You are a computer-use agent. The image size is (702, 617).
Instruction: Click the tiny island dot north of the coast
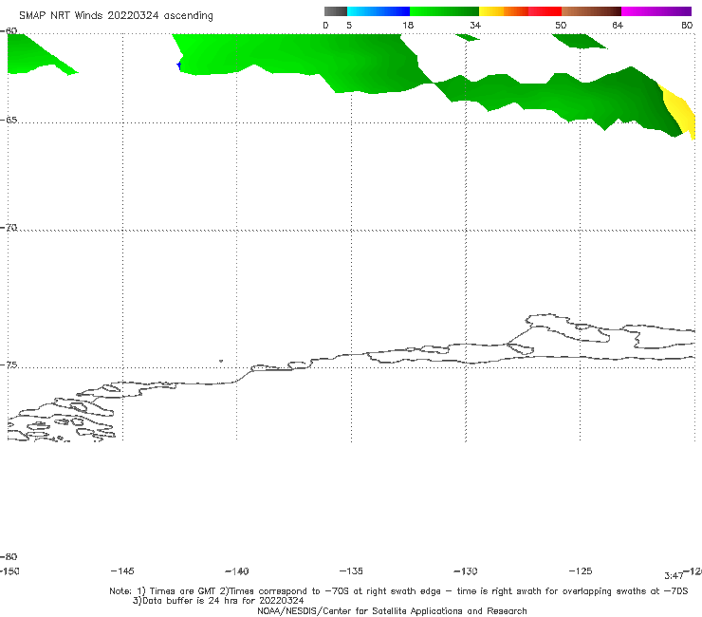(221, 361)
